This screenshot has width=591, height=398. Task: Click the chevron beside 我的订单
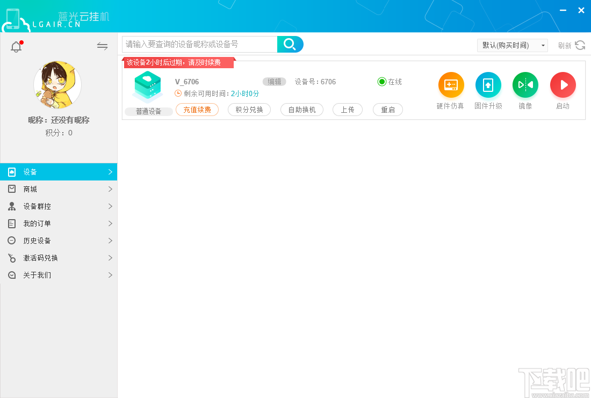pyautogui.click(x=110, y=223)
